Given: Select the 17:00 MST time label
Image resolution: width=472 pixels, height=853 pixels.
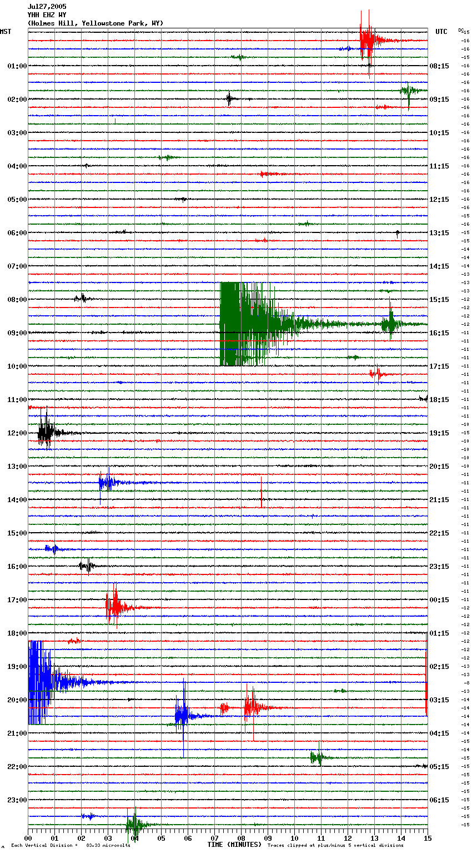Looking at the screenshot, I should (17, 600).
